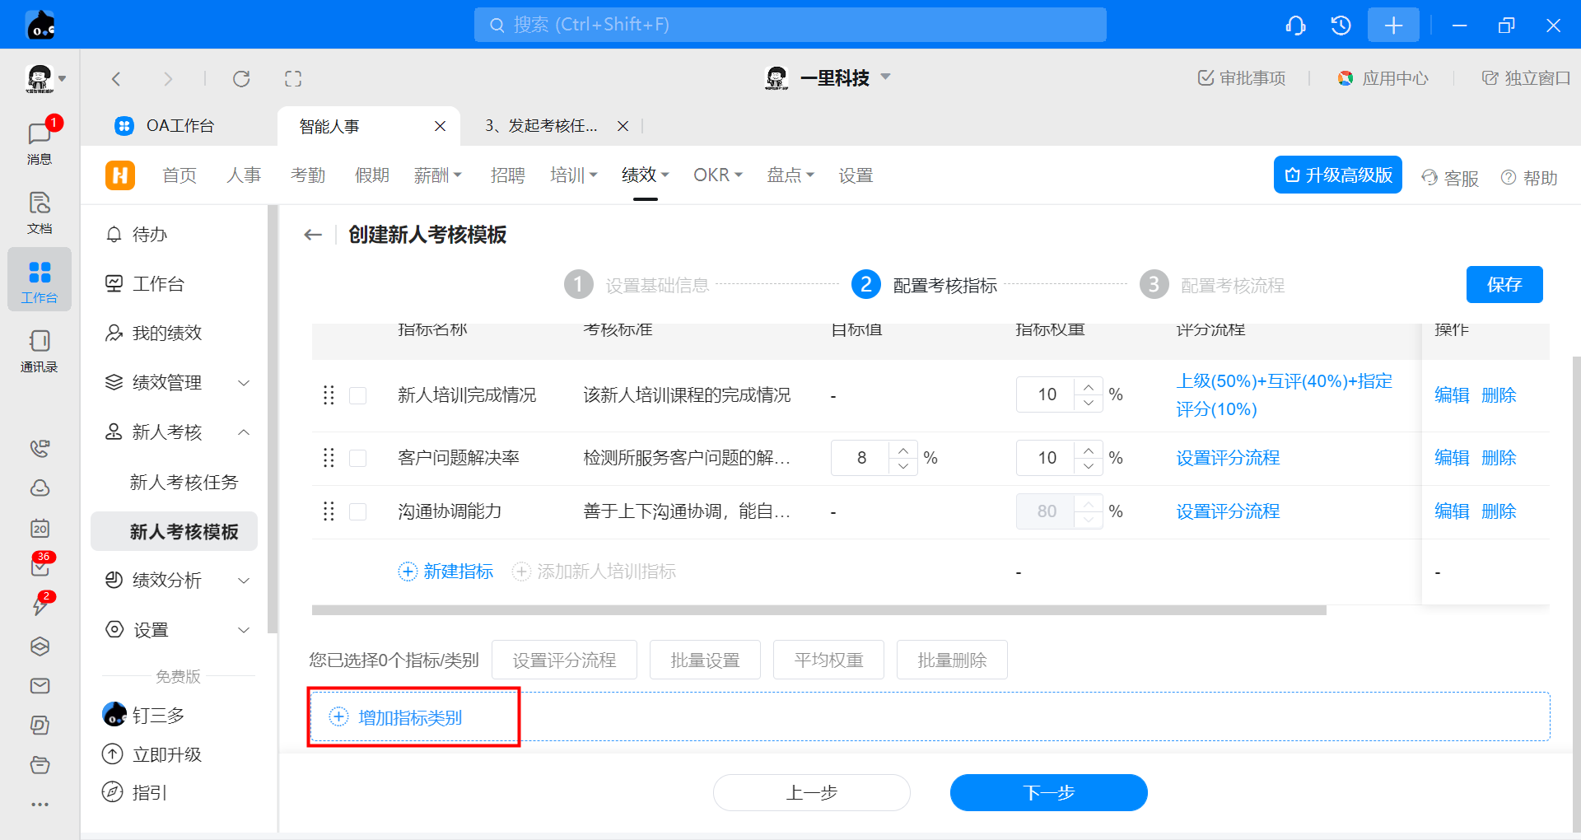Screen dimensions: 1581x840
Task: Click the back arrow beside 创建新人考核模板
Action: point(313,236)
